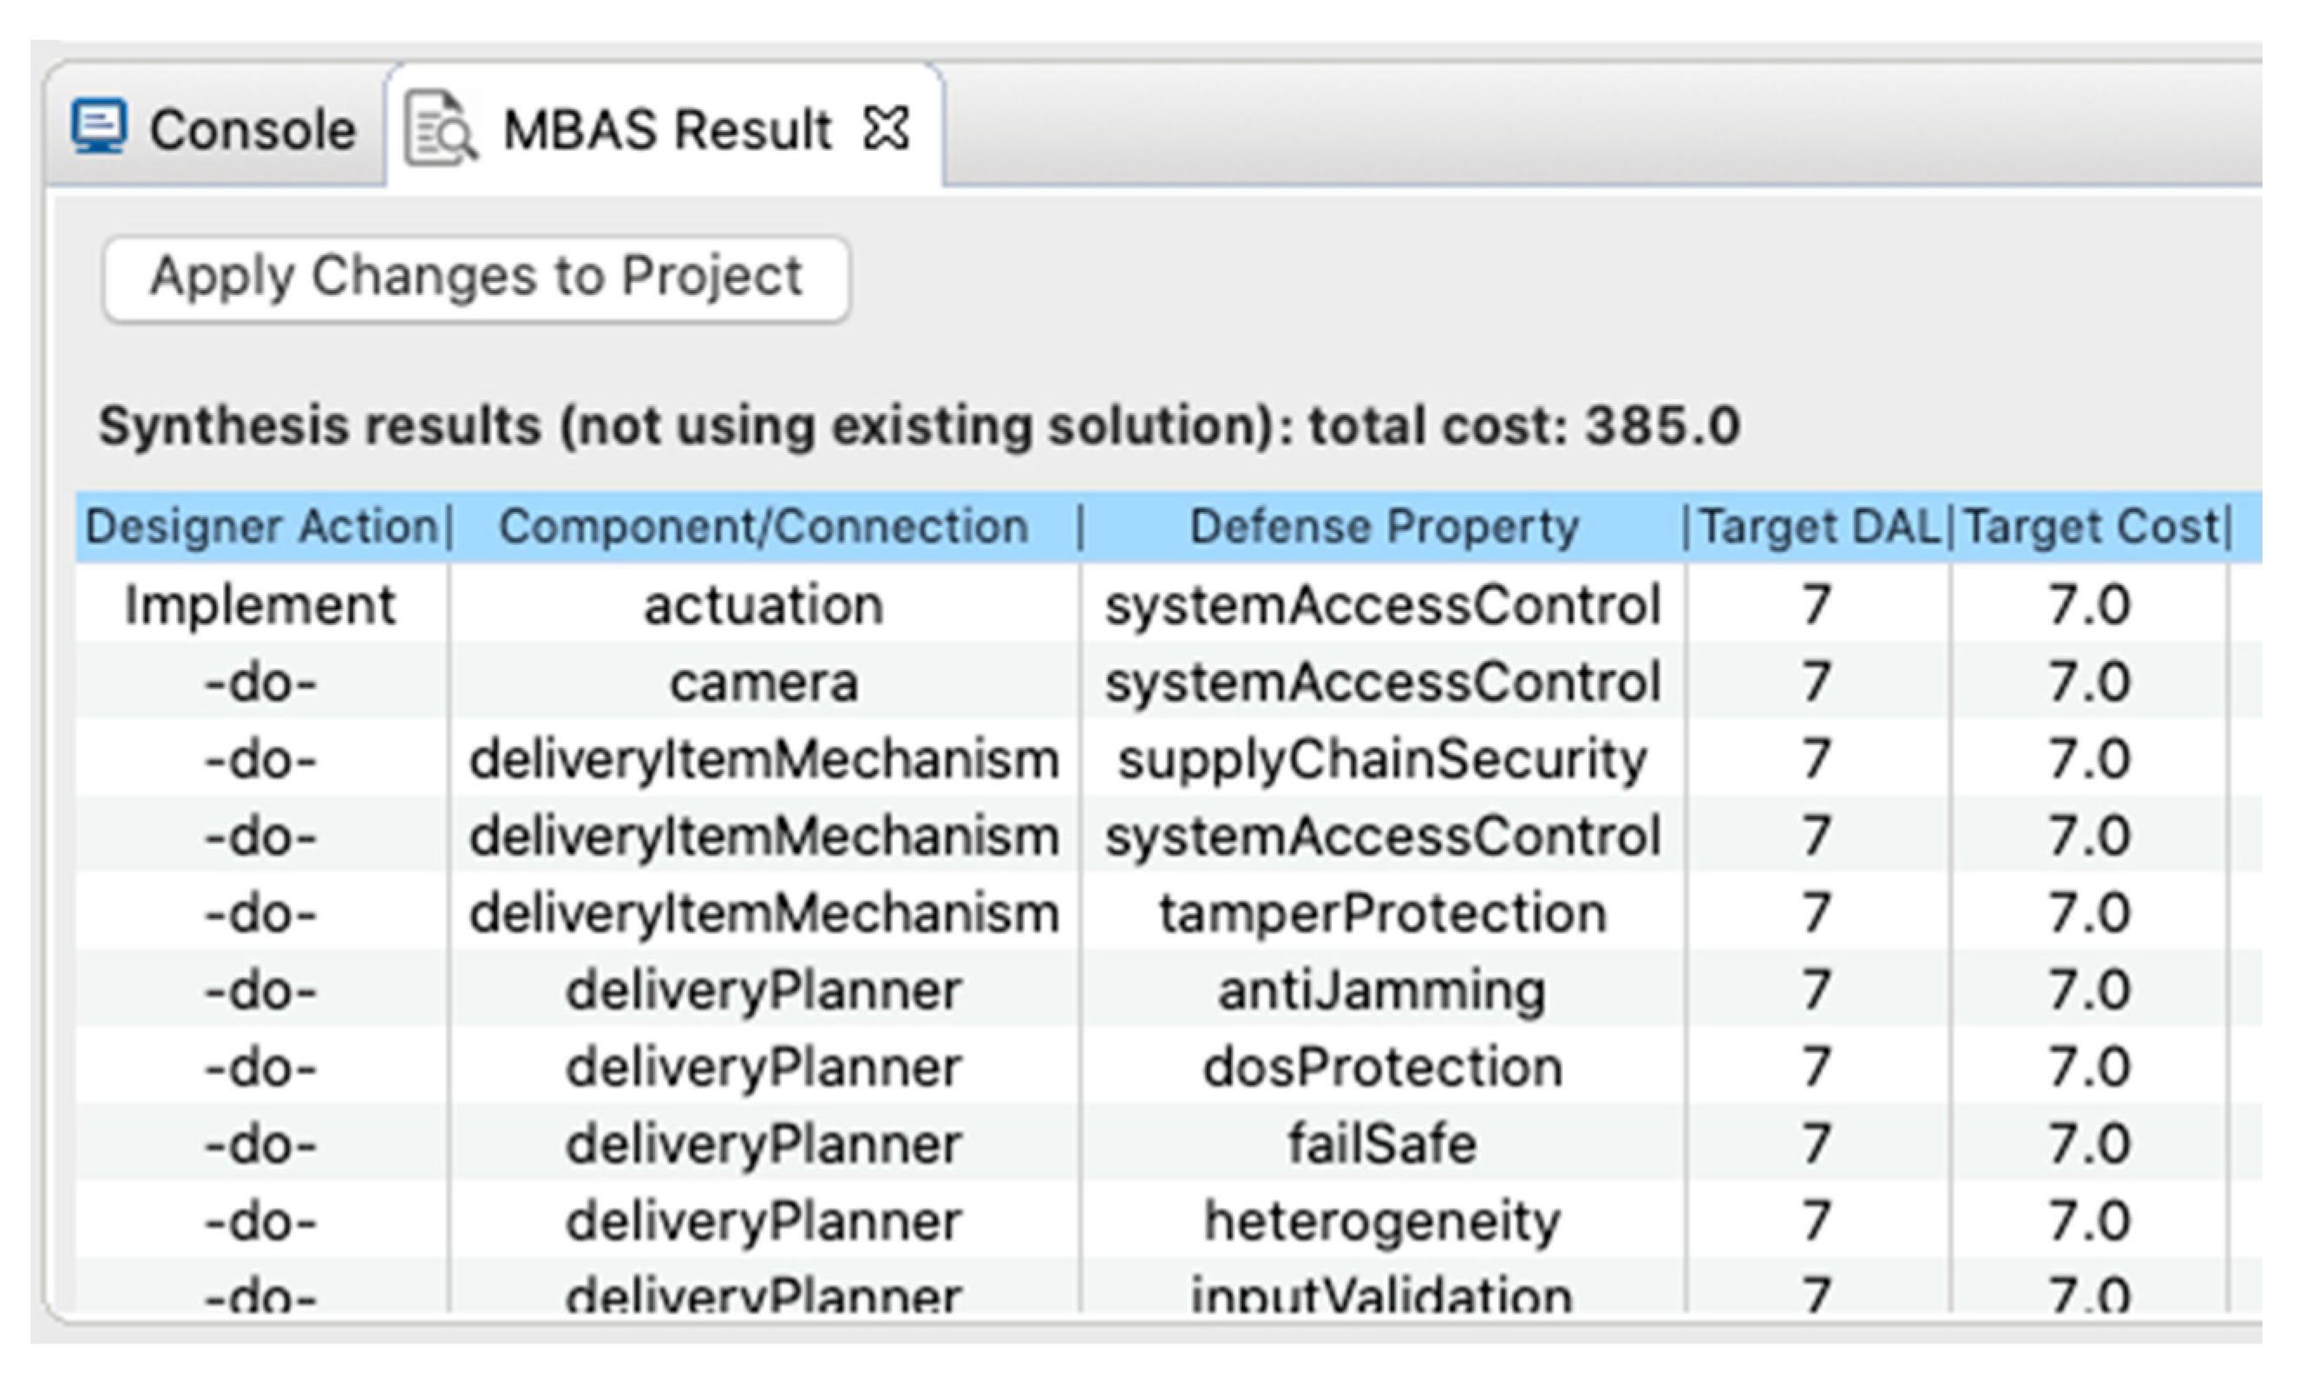The width and height of the screenshot is (2305, 1385).
Task: Close the MBAS Result tab
Action: click(885, 128)
